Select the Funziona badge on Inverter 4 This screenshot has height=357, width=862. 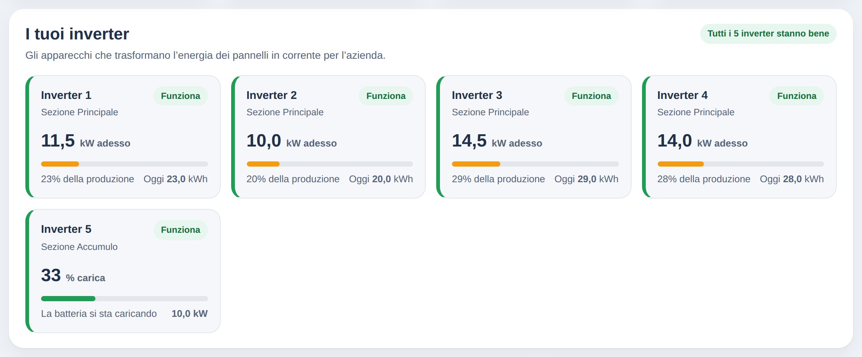tap(797, 96)
